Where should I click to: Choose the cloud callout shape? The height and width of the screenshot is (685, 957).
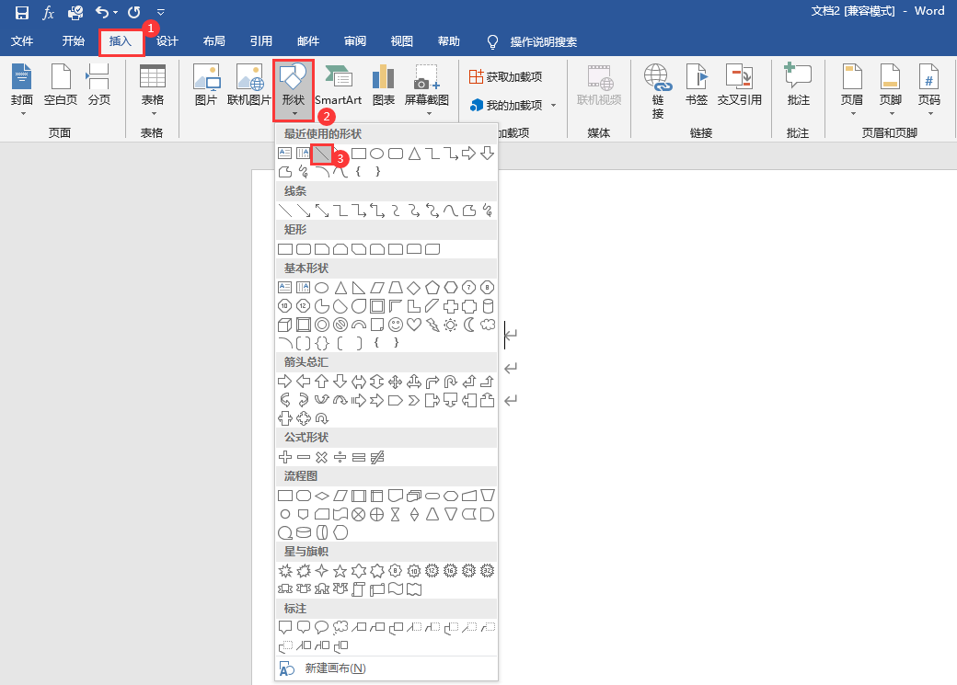pos(340,627)
